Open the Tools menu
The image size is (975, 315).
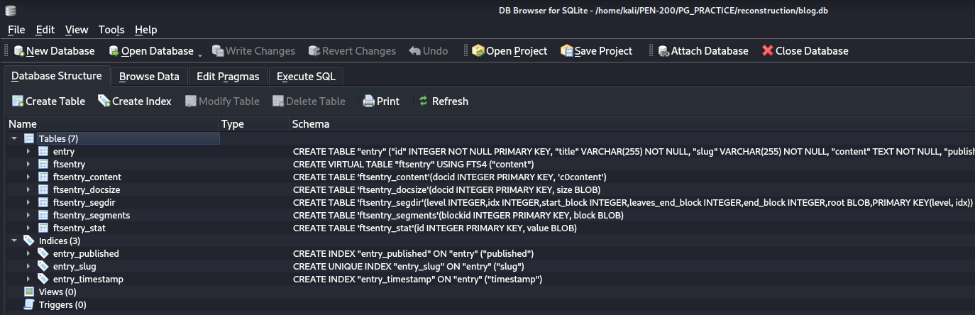(111, 30)
